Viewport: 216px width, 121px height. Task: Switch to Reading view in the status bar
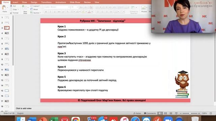click(x=171, y=113)
